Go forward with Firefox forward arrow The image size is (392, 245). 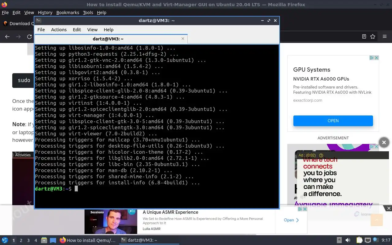pos(18,37)
